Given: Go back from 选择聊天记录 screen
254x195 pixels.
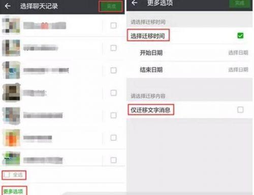Looking at the screenshot, I should (x=8, y=6).
